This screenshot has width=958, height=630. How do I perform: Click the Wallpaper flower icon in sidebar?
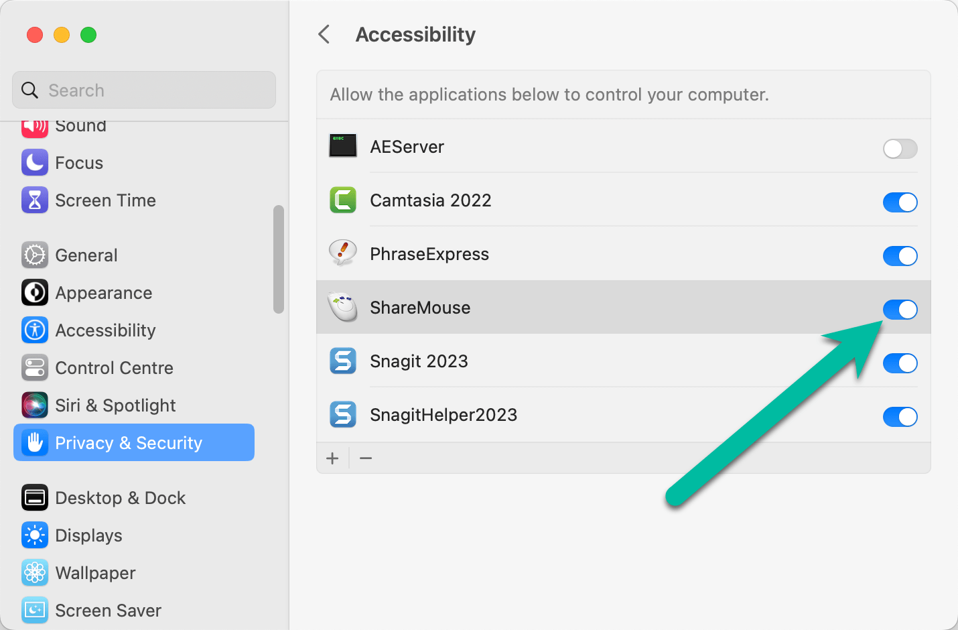(35, 573)
